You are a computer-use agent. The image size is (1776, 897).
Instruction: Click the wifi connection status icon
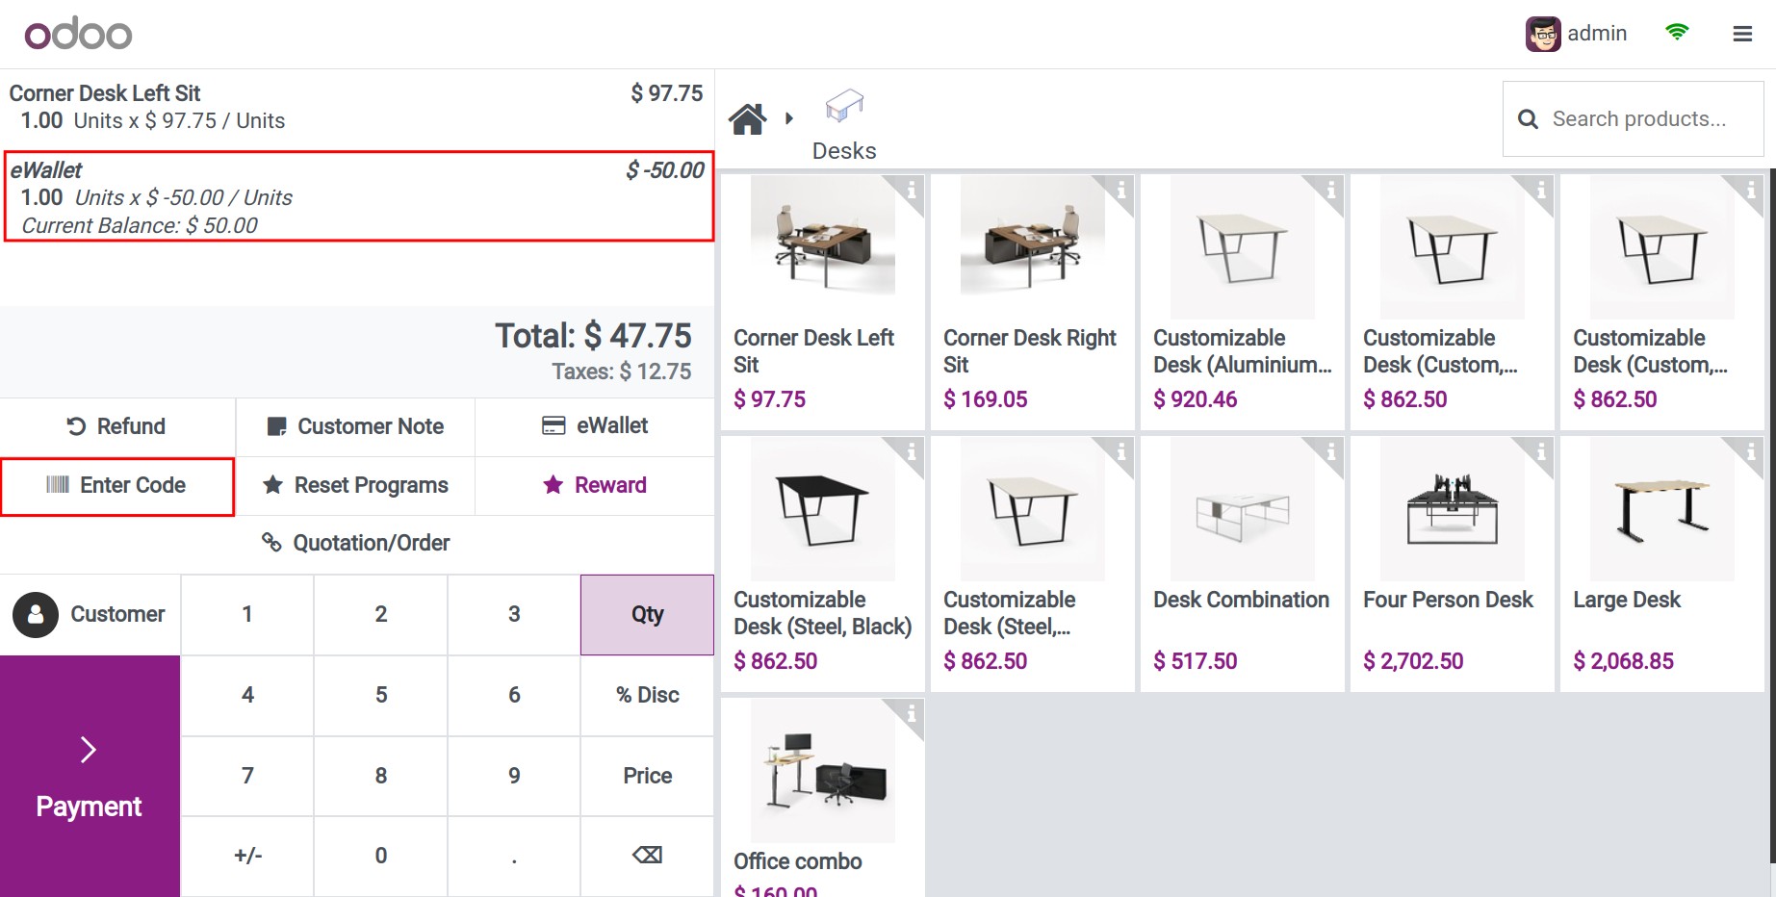click(x=1677, y=33)
